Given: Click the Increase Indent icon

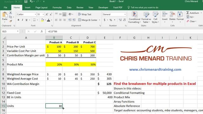Looking at the screenshot, I should click(74, 20).
